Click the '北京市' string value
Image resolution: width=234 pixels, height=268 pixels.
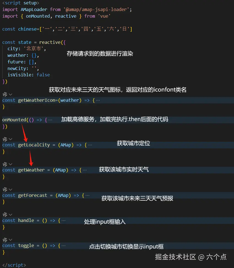(x=34, y=49)
